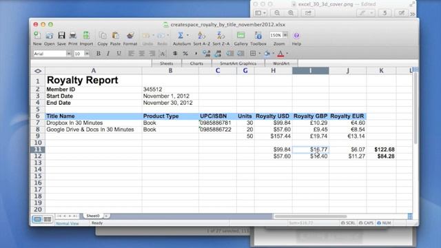Expand the borders dropdown arrow
The width and height of the screenshot is (441, 248).
259,54
